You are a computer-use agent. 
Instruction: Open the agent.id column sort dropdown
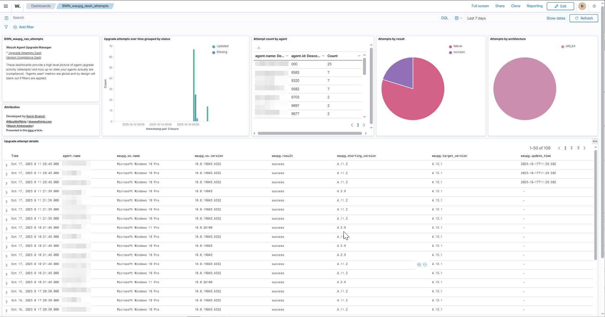(324, 56)
